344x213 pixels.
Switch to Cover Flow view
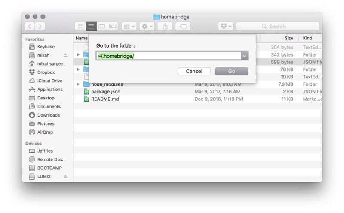[x=113, y=27]
